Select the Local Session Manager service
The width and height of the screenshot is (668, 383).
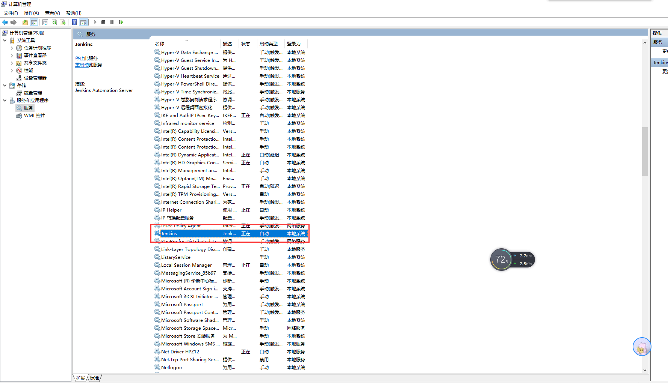point(231,265)
